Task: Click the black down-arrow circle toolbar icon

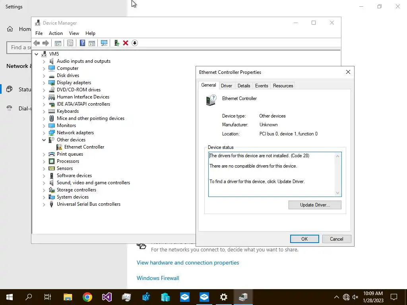Action: pos(135,43)
